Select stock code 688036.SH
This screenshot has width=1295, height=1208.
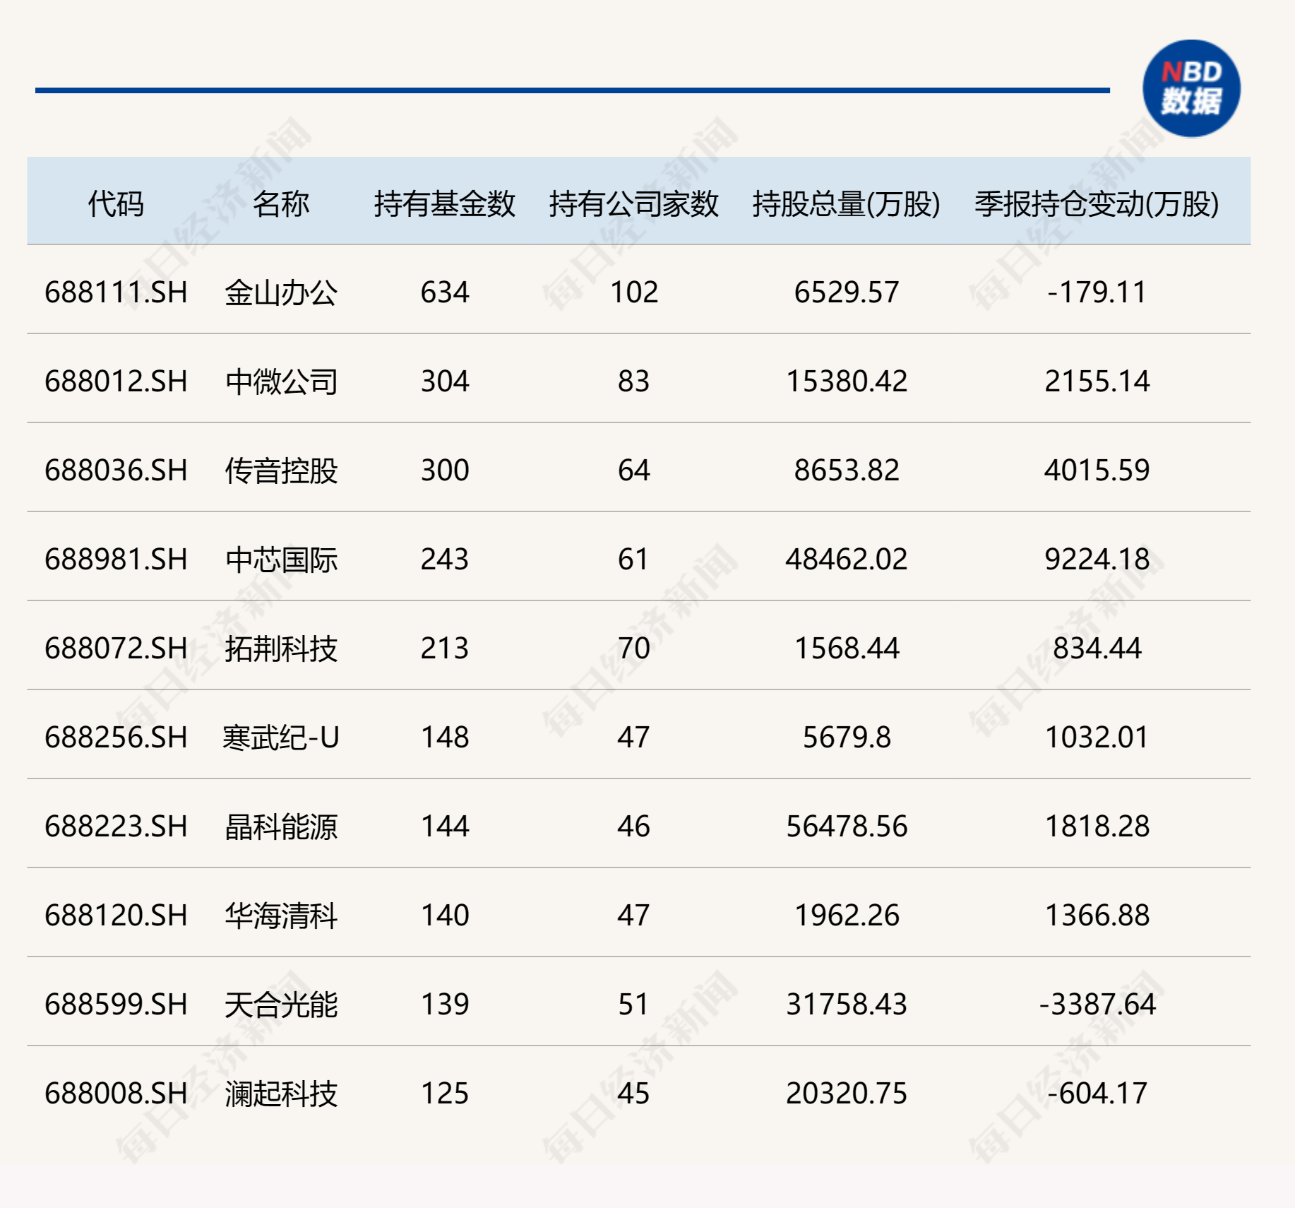point(116,470)
